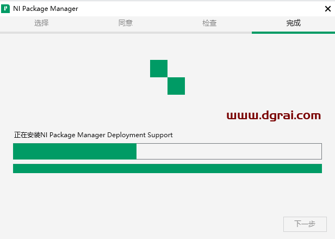Click the NI Package Manager title icon
The width and height of the screenshot is (335, 239).
click(5, 9)
